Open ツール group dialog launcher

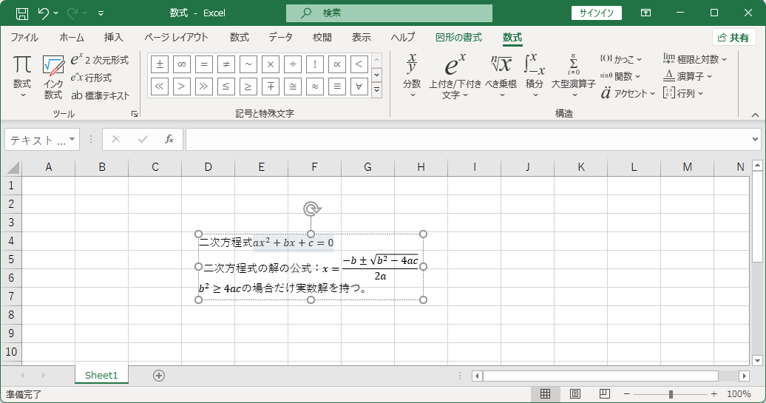pyautogui.click(x=135, y=114)
